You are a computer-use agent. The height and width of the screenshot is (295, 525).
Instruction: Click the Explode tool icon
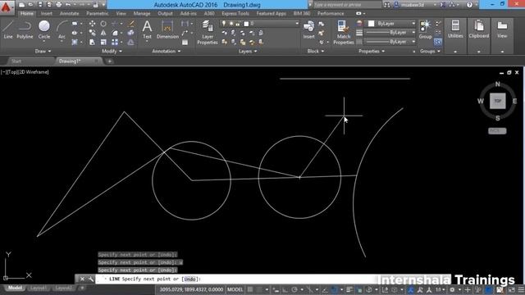[x=131, y=33]
